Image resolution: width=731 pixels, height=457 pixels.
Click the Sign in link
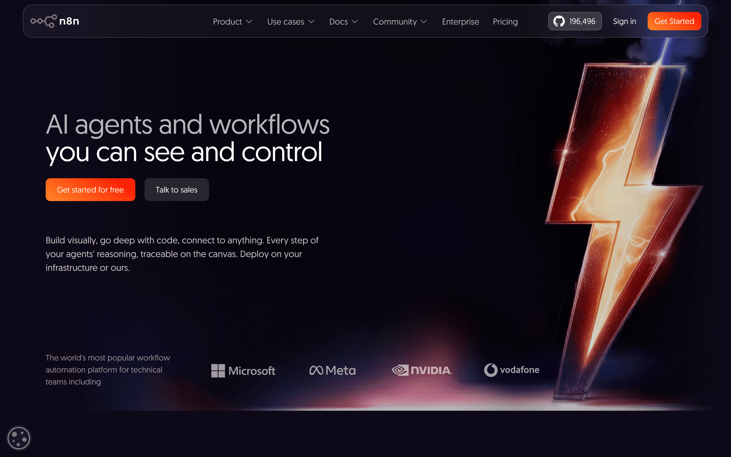click(624, 21)
